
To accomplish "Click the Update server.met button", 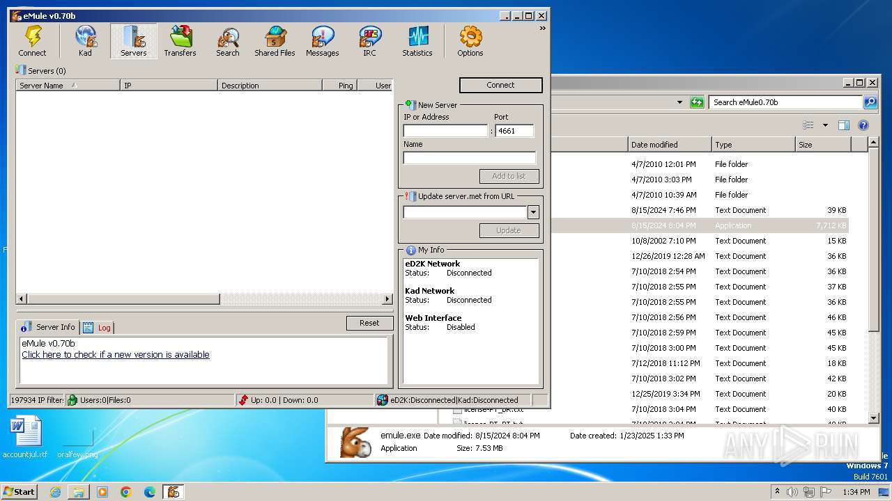I will point(509,230).
